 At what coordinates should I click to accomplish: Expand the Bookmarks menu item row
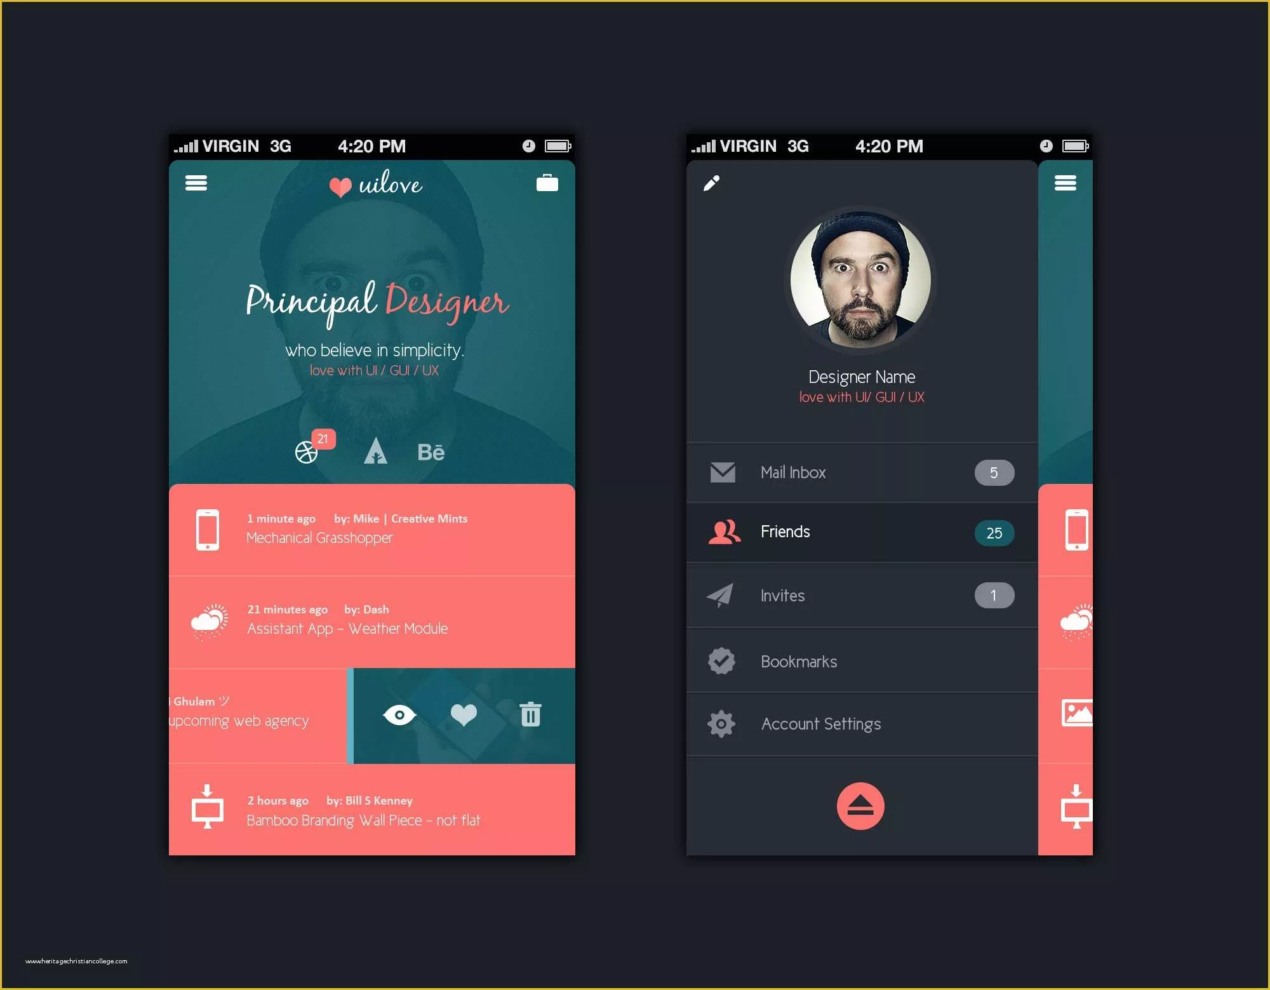point(855,661)
